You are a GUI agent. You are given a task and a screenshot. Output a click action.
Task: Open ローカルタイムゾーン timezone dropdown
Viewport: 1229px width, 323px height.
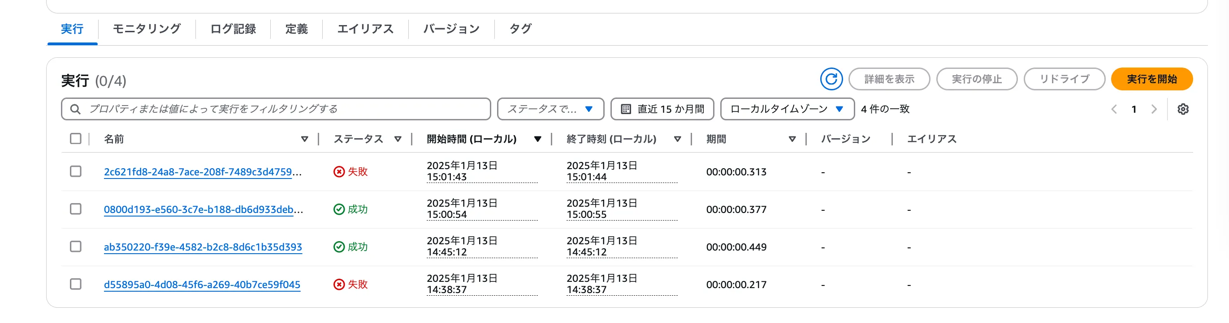click(787, 109)
